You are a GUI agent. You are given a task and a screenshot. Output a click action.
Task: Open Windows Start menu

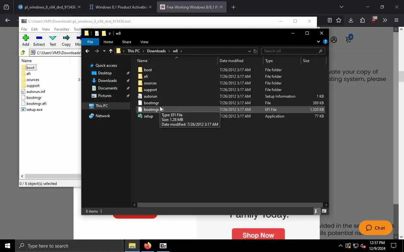[x=8, y=246]
